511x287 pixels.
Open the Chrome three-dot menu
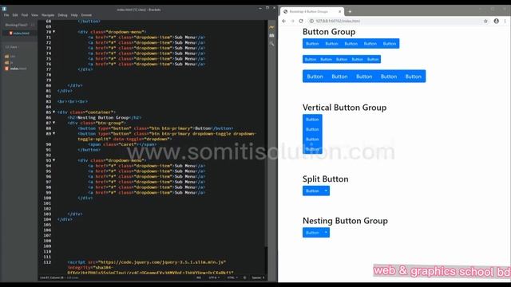[x=505, y=21]
